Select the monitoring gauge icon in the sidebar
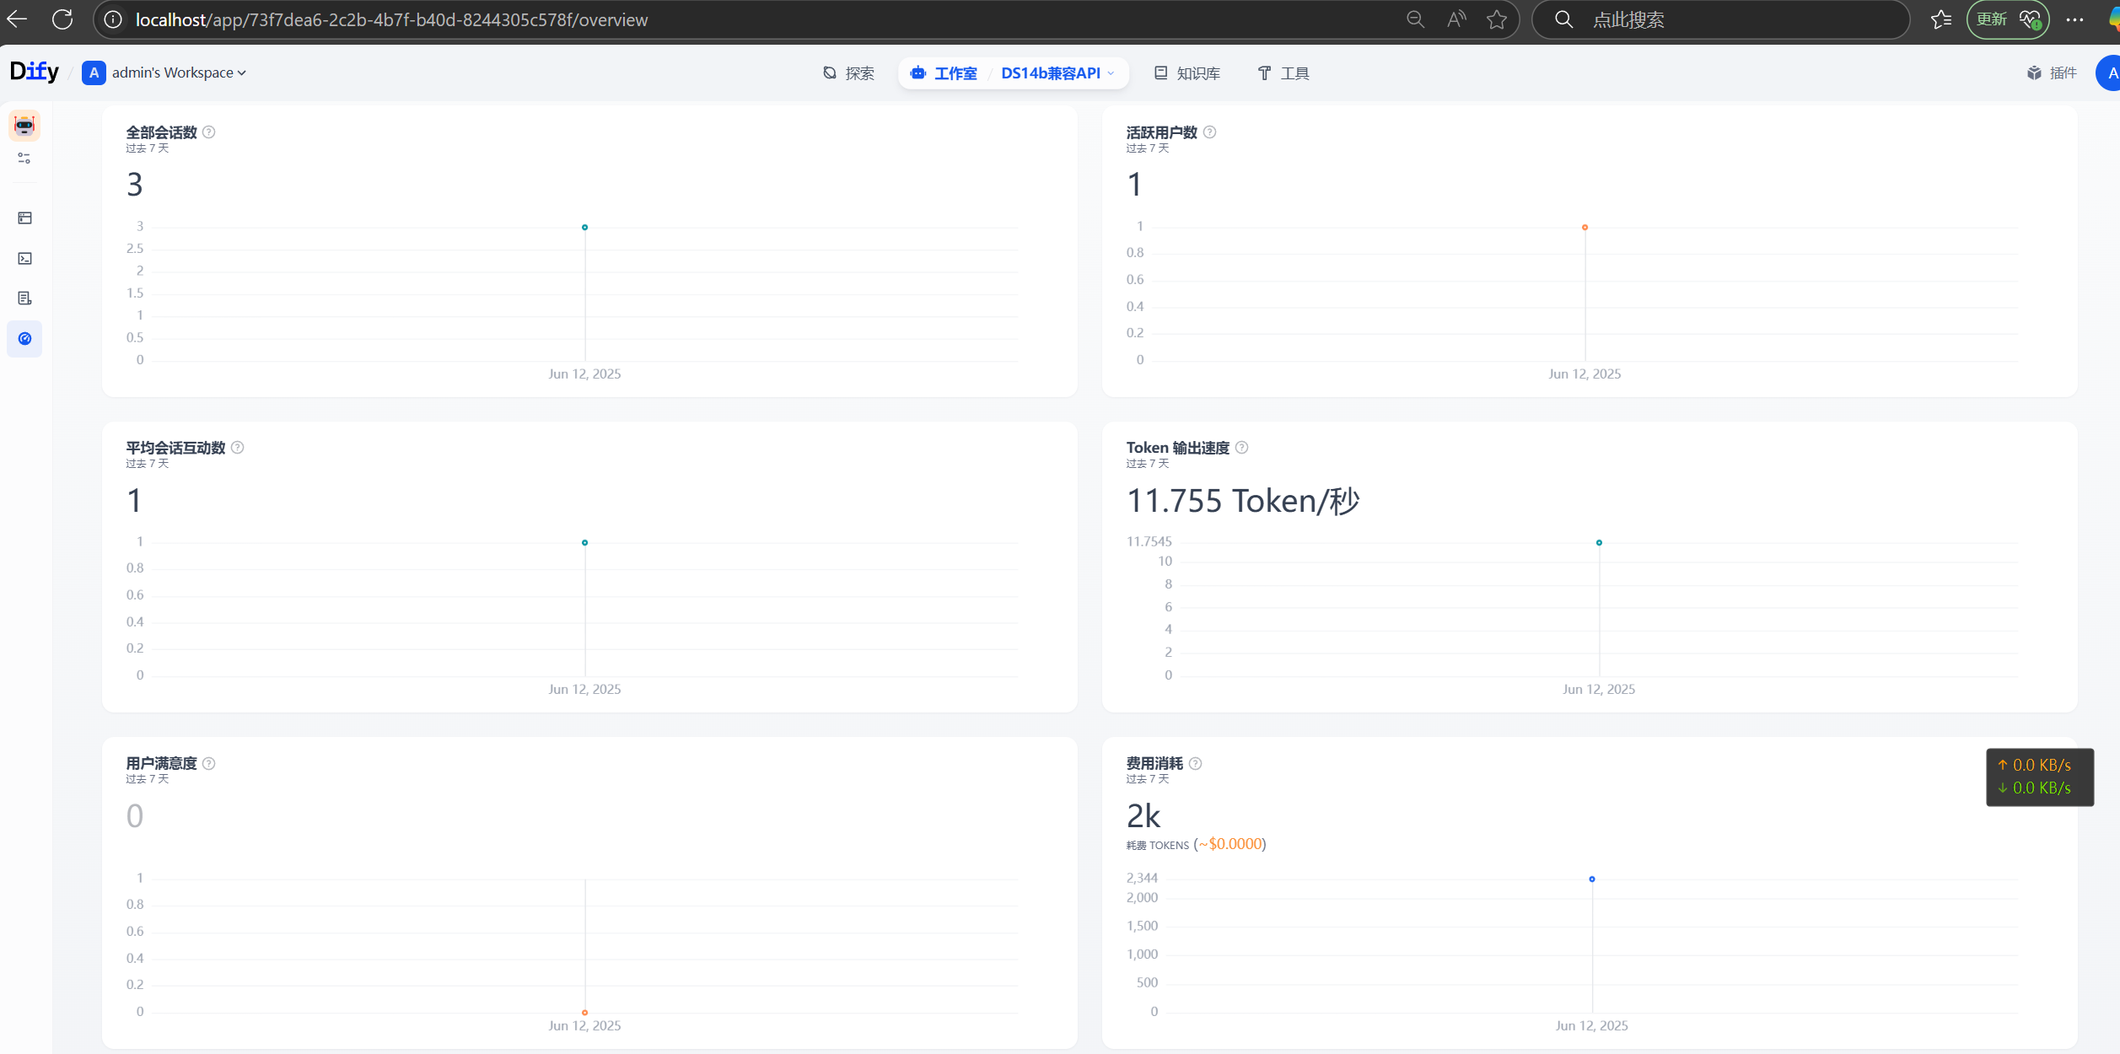This screenshot has height=1054, width=2120. point(24,339)
